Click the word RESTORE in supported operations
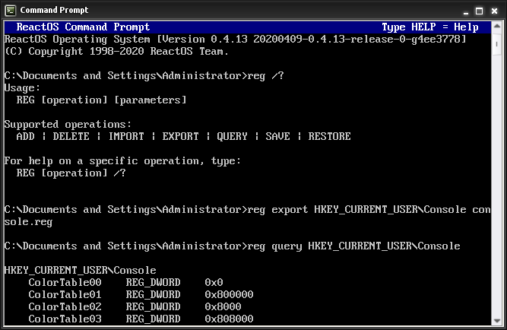This screenshot has width=507, height=330. 329,137
